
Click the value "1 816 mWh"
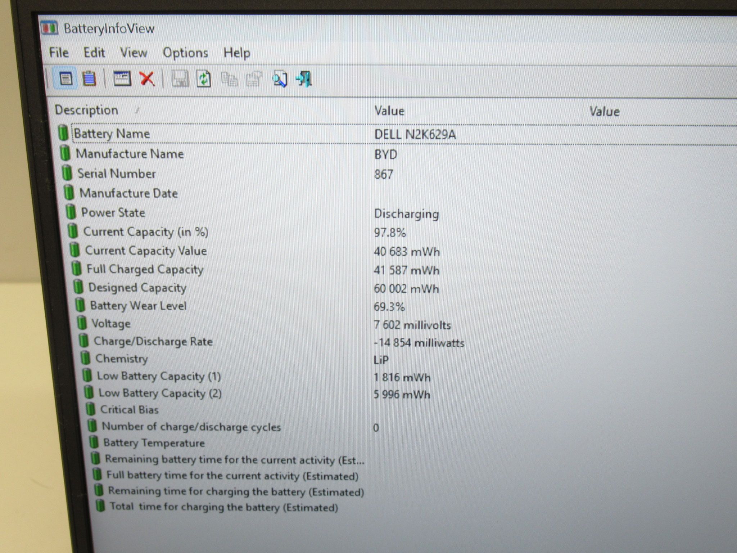click(x=402, y=377)
